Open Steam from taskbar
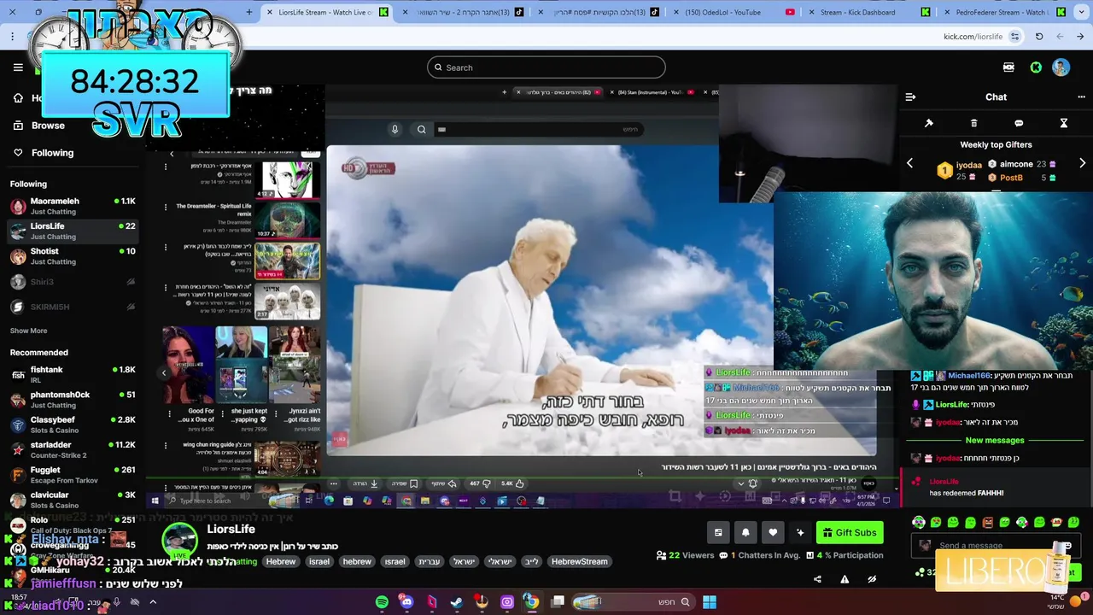Image resolution: width=1093 pixels, height=615 pixels. coord(457,602)
